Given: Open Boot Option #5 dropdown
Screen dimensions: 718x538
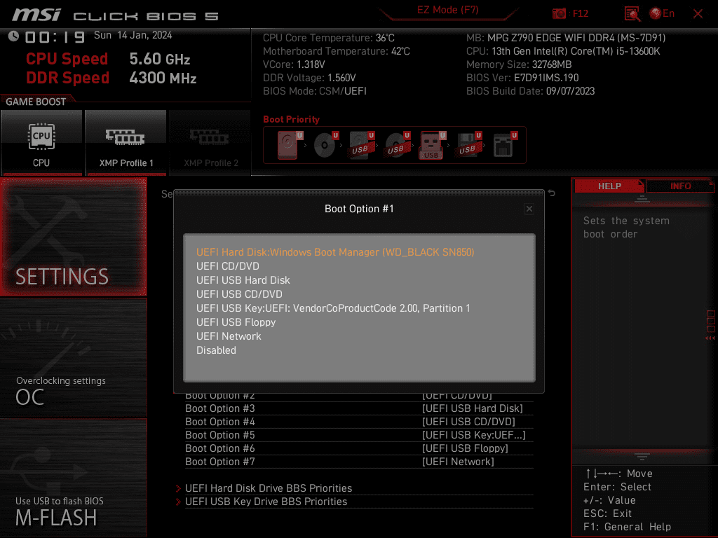Looking at the screenshot, I should (x=359, y=435).
